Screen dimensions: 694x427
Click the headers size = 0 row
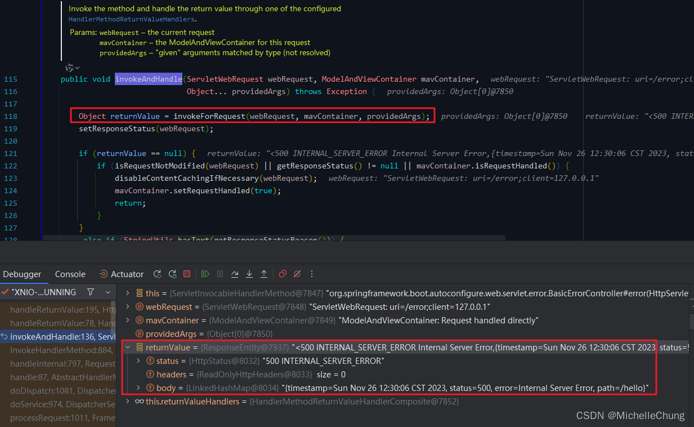[402, 375]
